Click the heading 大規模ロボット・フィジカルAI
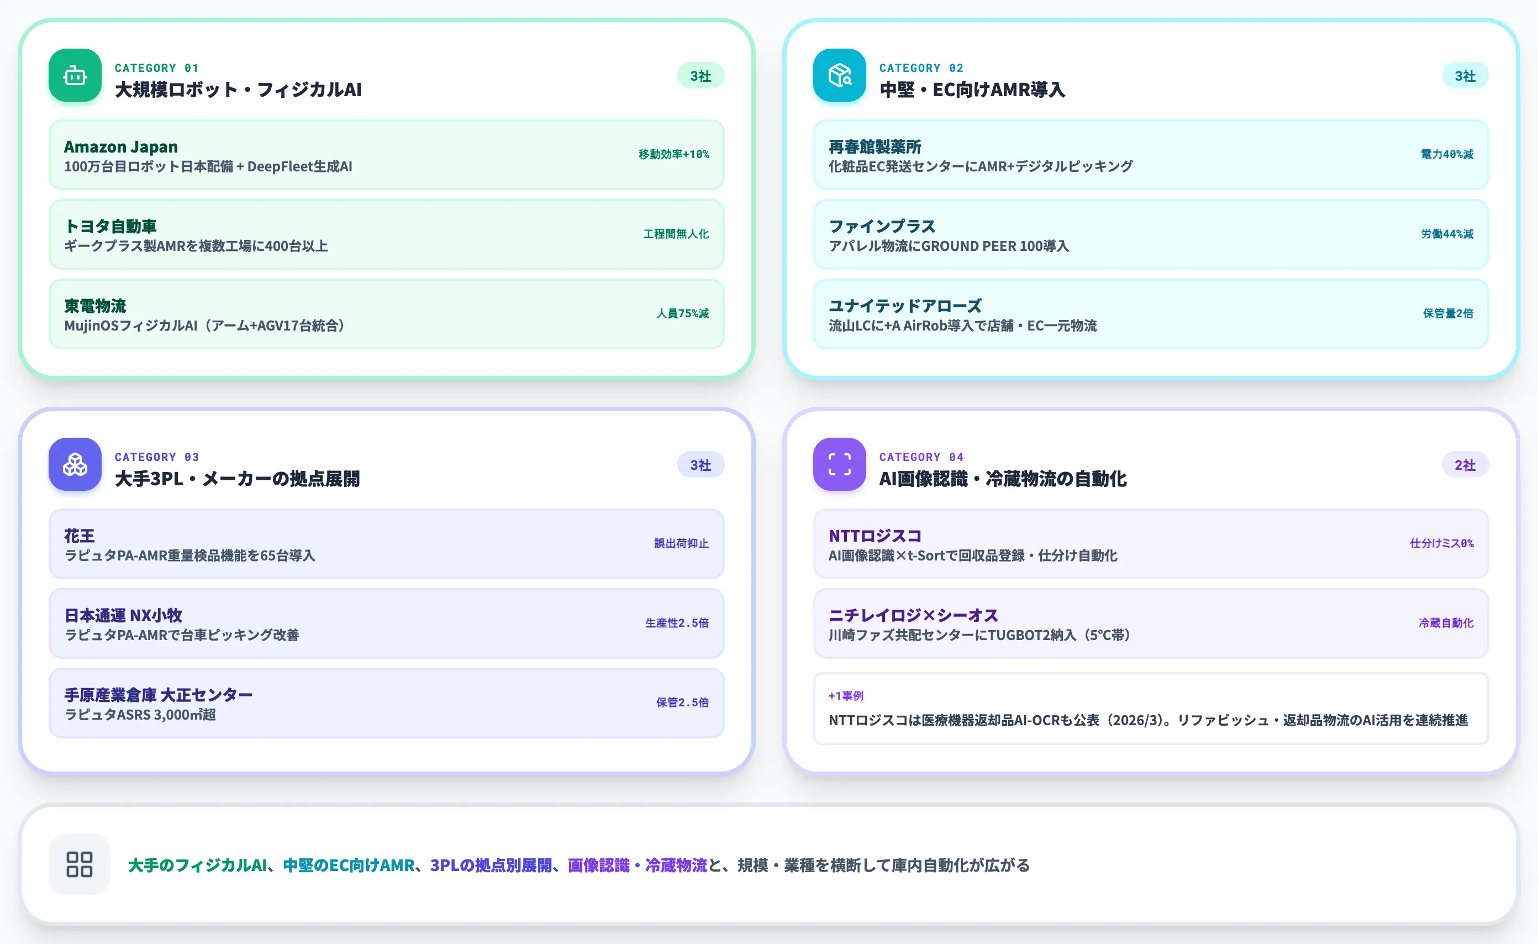Screen dimensions: 1538x944 tap(238, 90)
